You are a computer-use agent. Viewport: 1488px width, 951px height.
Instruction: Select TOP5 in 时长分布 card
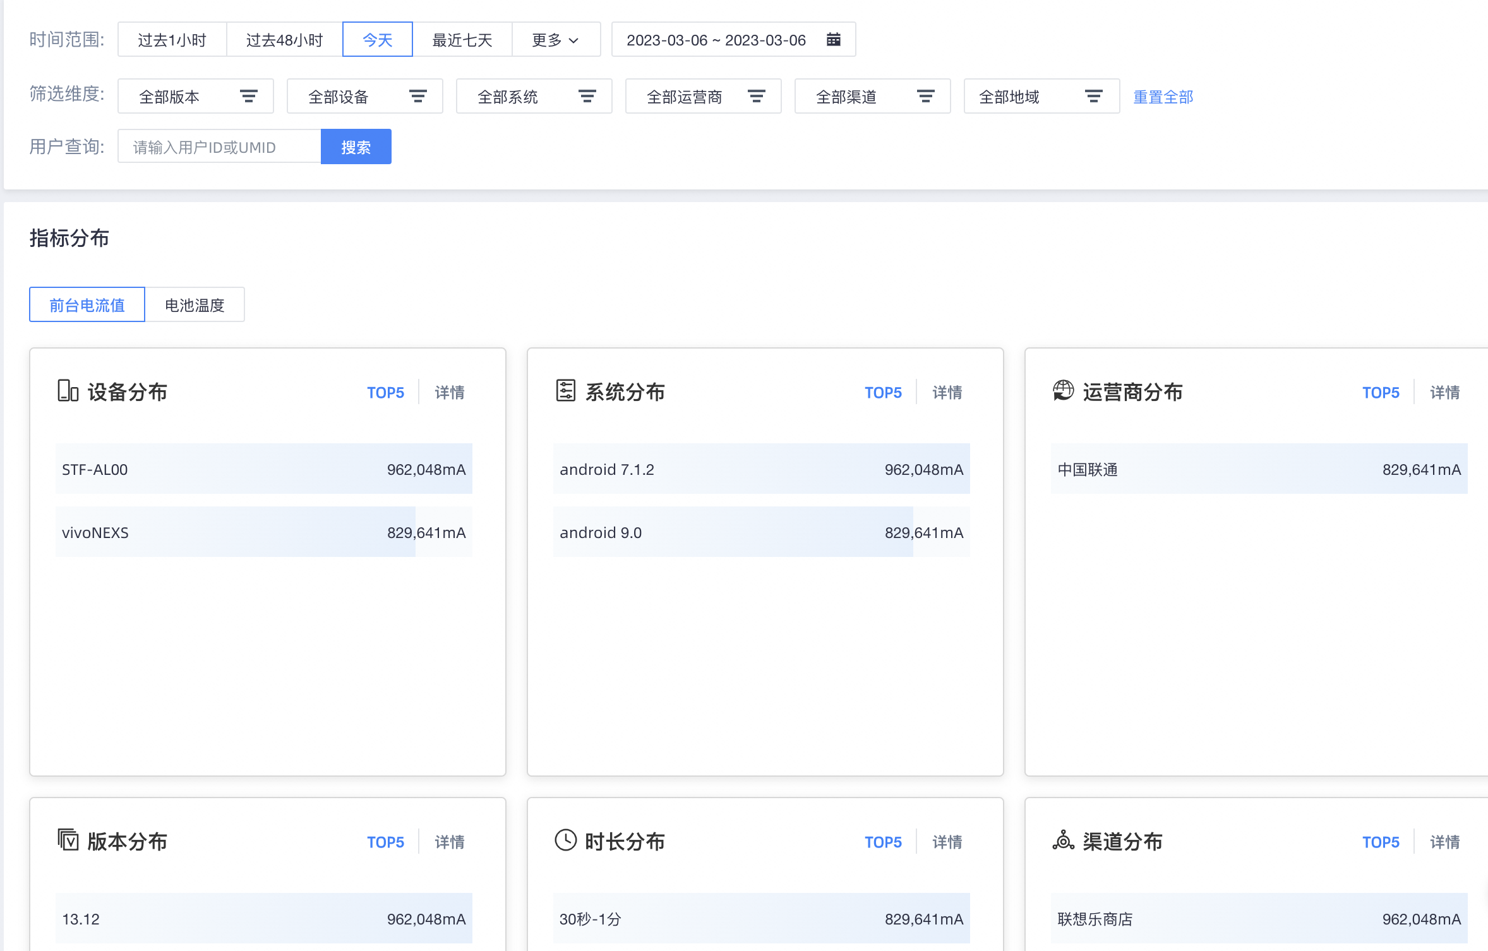883,842
